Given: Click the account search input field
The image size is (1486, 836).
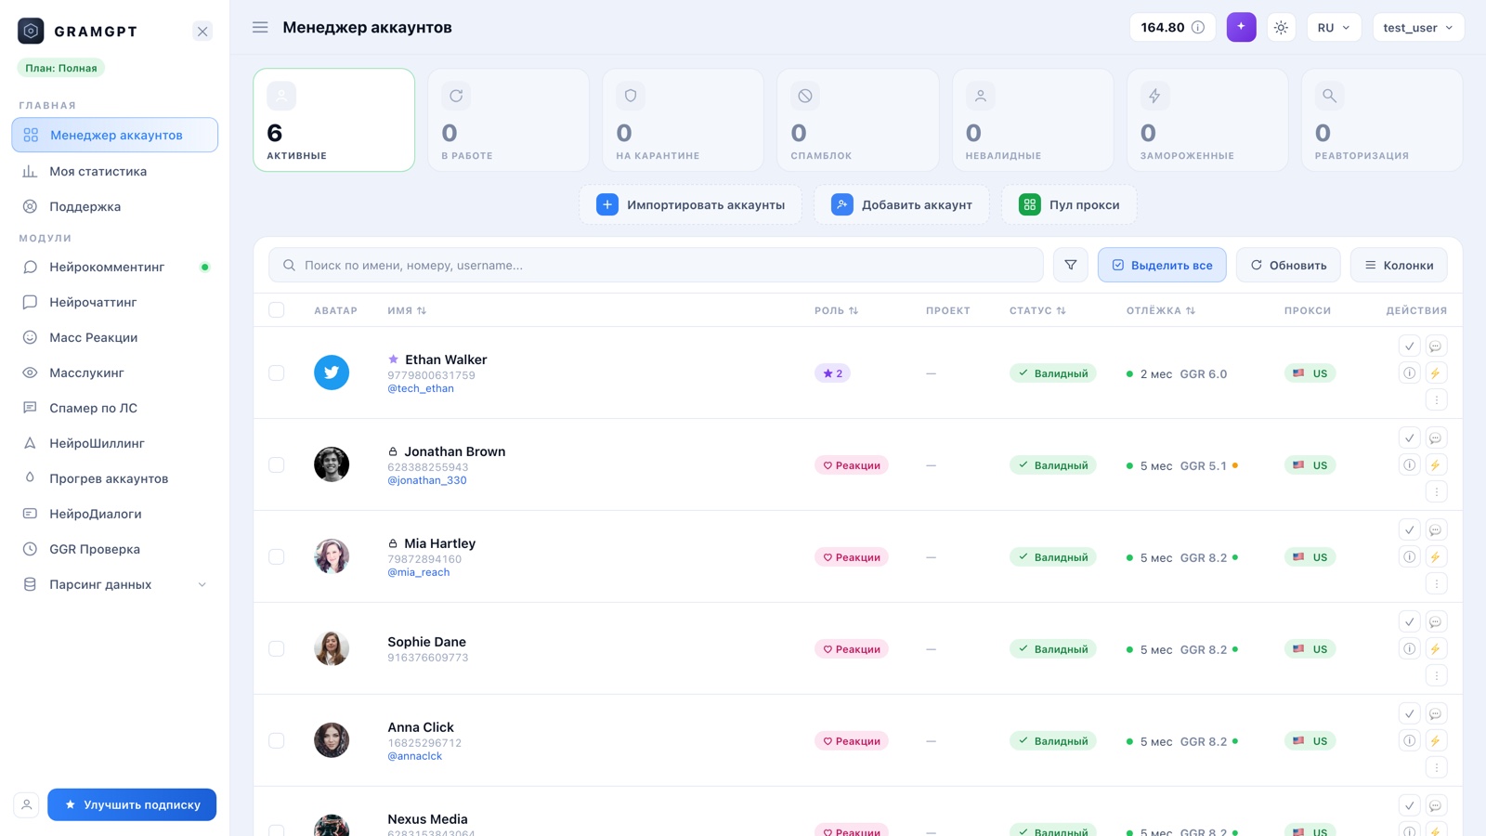Looking at the screenshot, I should click(656, 265).
